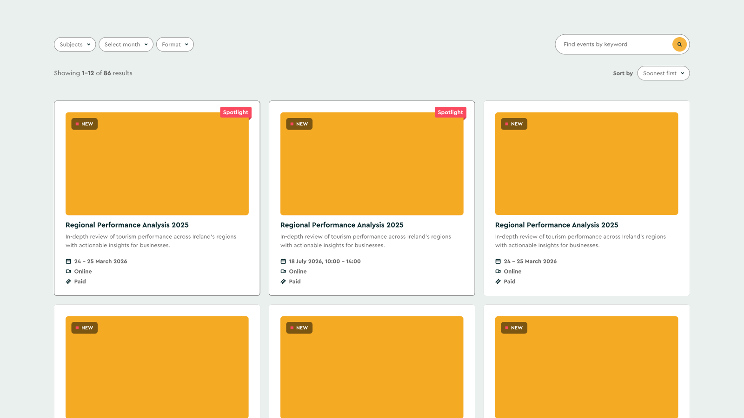744x418 pixels.
Task: Click the "Online" label on the non-Spotlight March card
Action: 512,272
